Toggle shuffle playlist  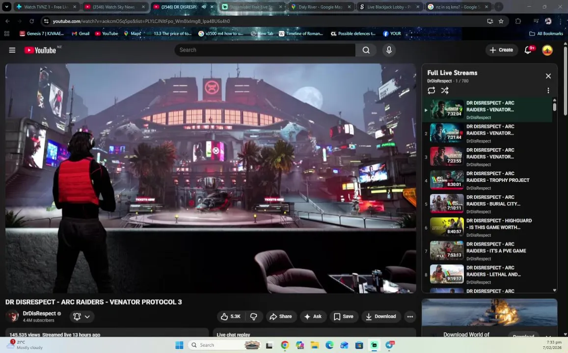pos(444,90)
